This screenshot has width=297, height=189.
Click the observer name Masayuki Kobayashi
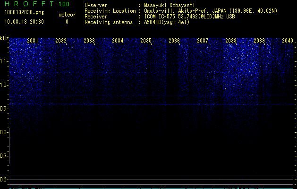pos(170,5)
